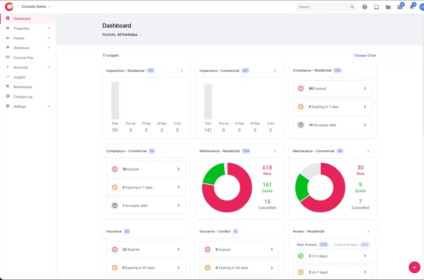The image size is (424, 280).
Task: Open the mail envelope icon
Action: (x=400, y=7)
